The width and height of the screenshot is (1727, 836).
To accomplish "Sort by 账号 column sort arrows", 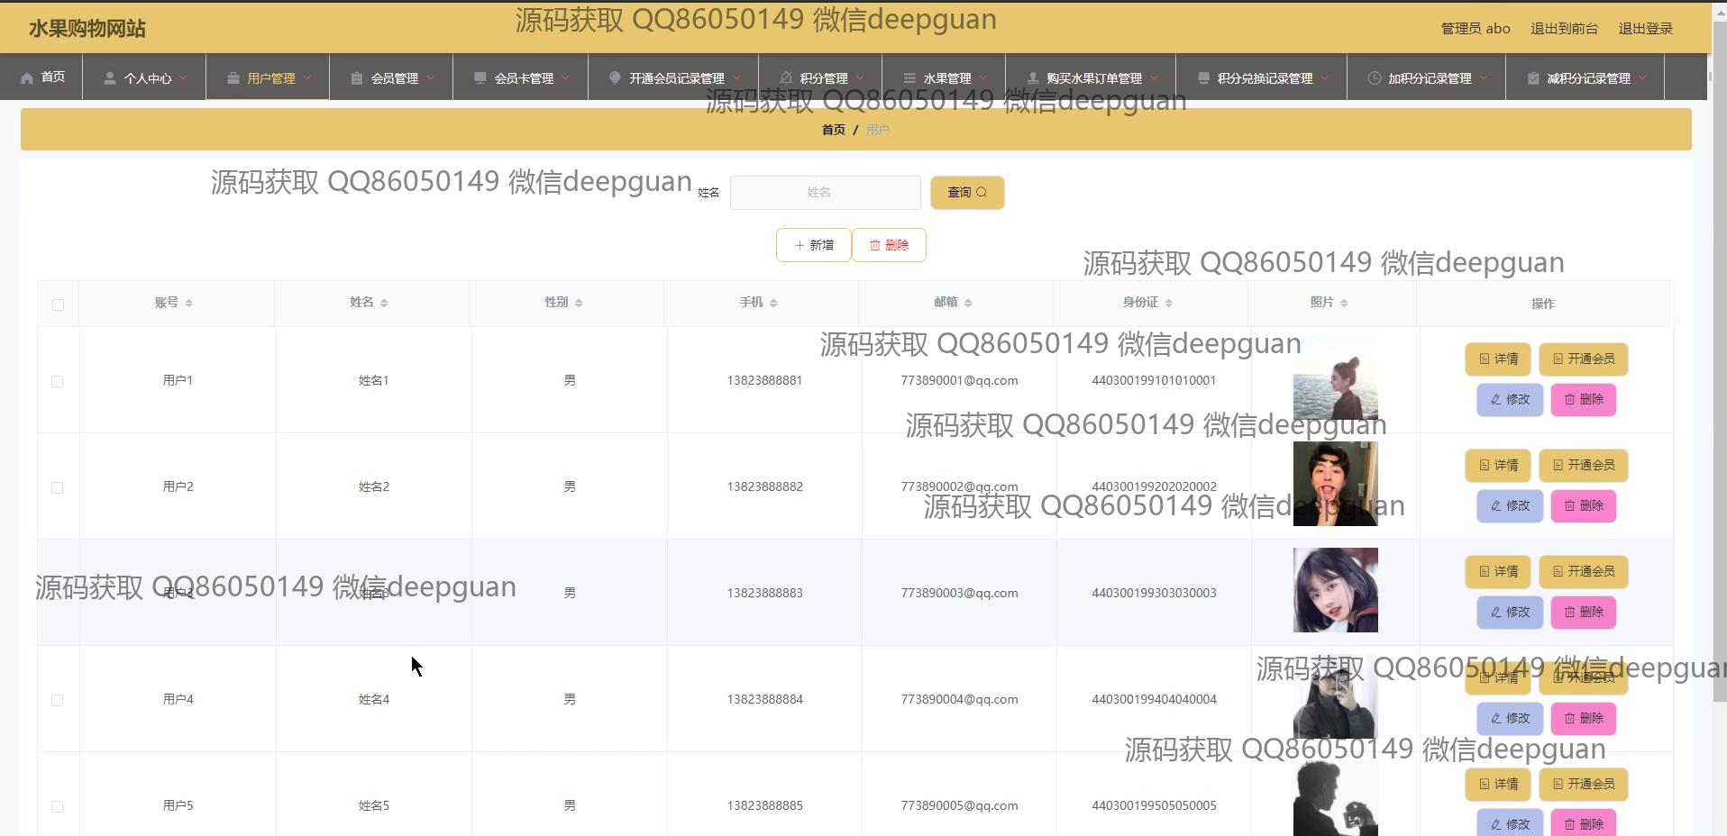I will pyautogui.click(x=188, y=304).
